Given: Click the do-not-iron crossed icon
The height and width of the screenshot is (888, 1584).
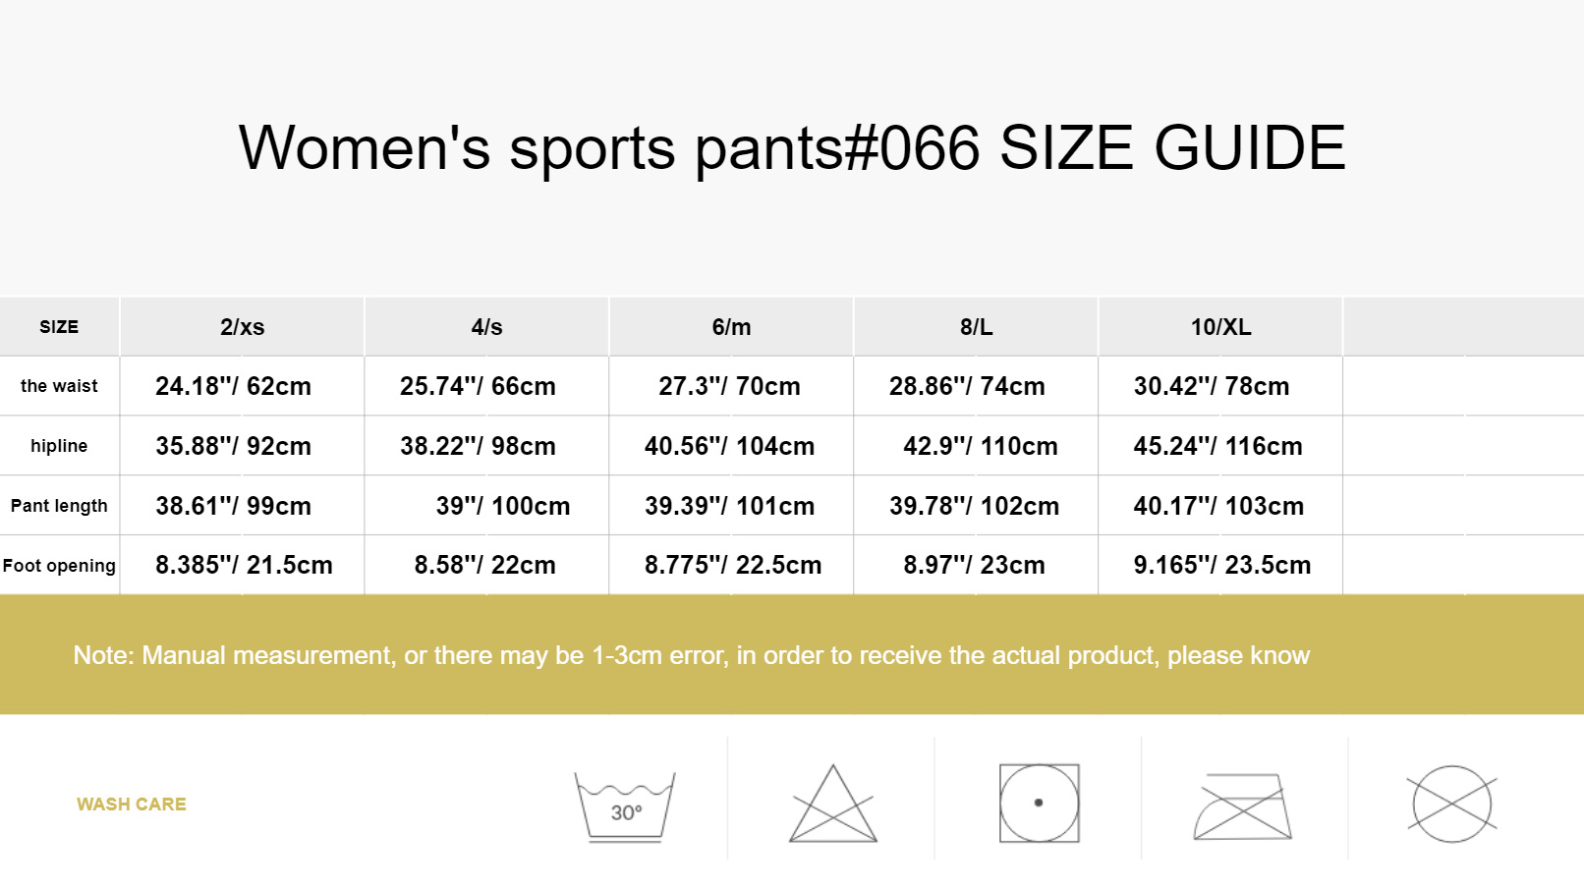Looking at the screenshot, I should coord(1243,806).
